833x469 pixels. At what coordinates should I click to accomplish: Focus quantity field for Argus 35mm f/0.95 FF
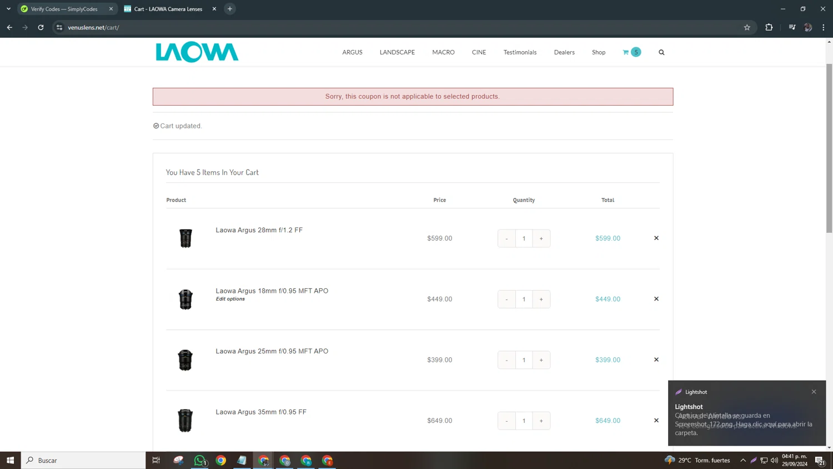point(524,421)
